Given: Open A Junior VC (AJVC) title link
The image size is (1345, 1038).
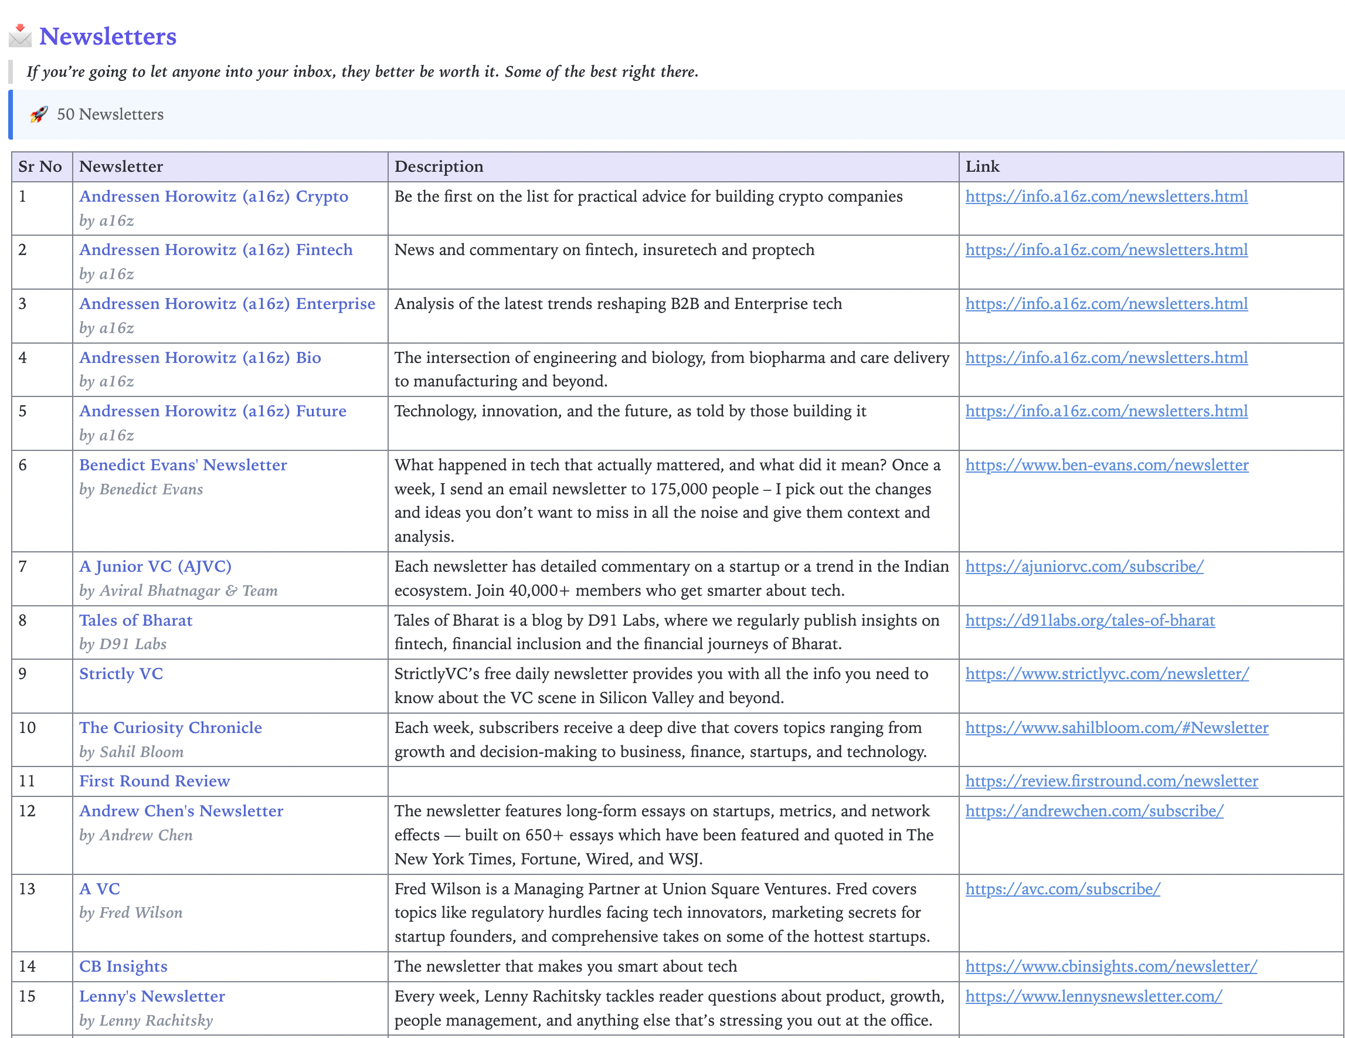Looking at the screenshot, I should (155, 567).
